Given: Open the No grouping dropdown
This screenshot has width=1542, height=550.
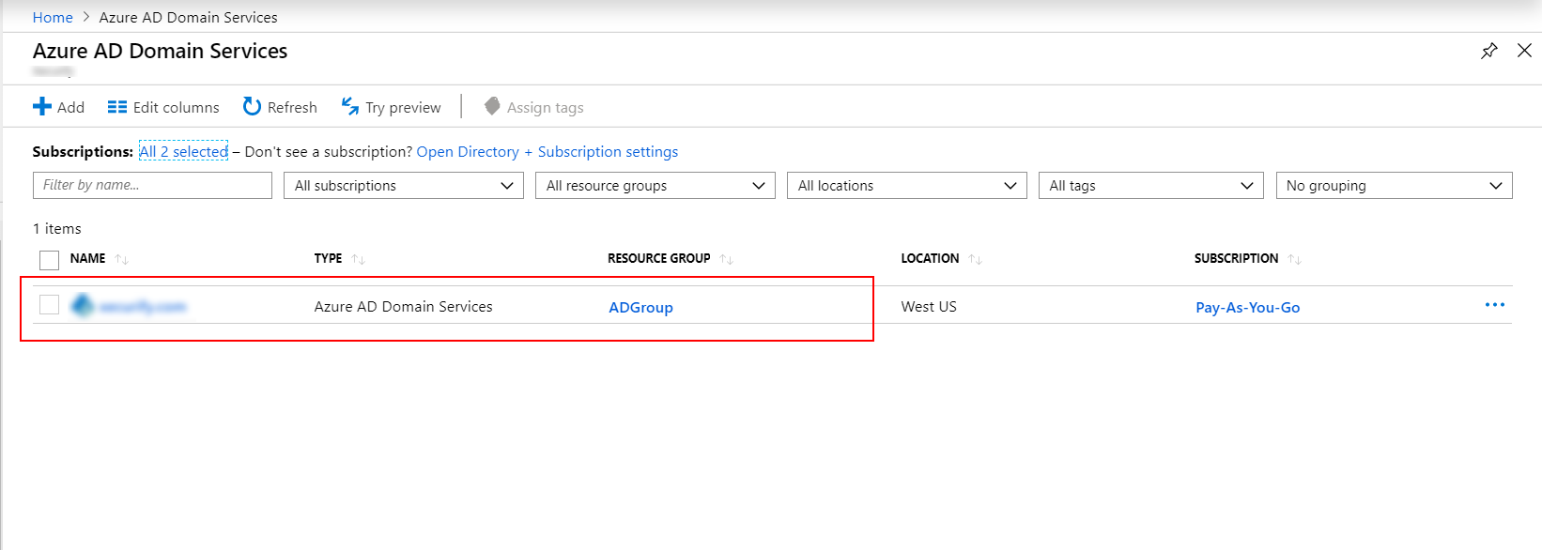Looking at the screenshot, I should [1395, 186].
